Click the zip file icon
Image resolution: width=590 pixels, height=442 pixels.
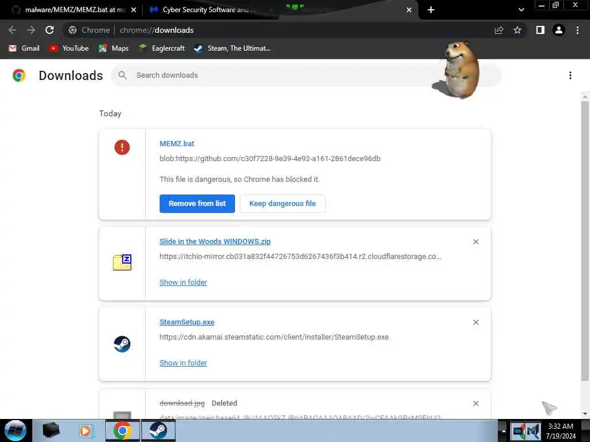point(122,262)
